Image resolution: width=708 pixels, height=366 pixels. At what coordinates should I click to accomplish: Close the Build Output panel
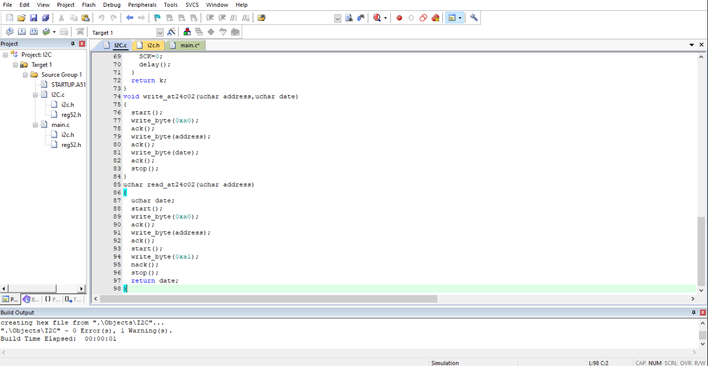click(703, 312)
